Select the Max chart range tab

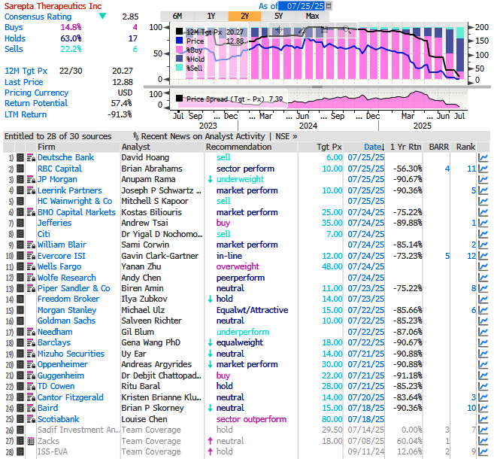coord(312,16)
